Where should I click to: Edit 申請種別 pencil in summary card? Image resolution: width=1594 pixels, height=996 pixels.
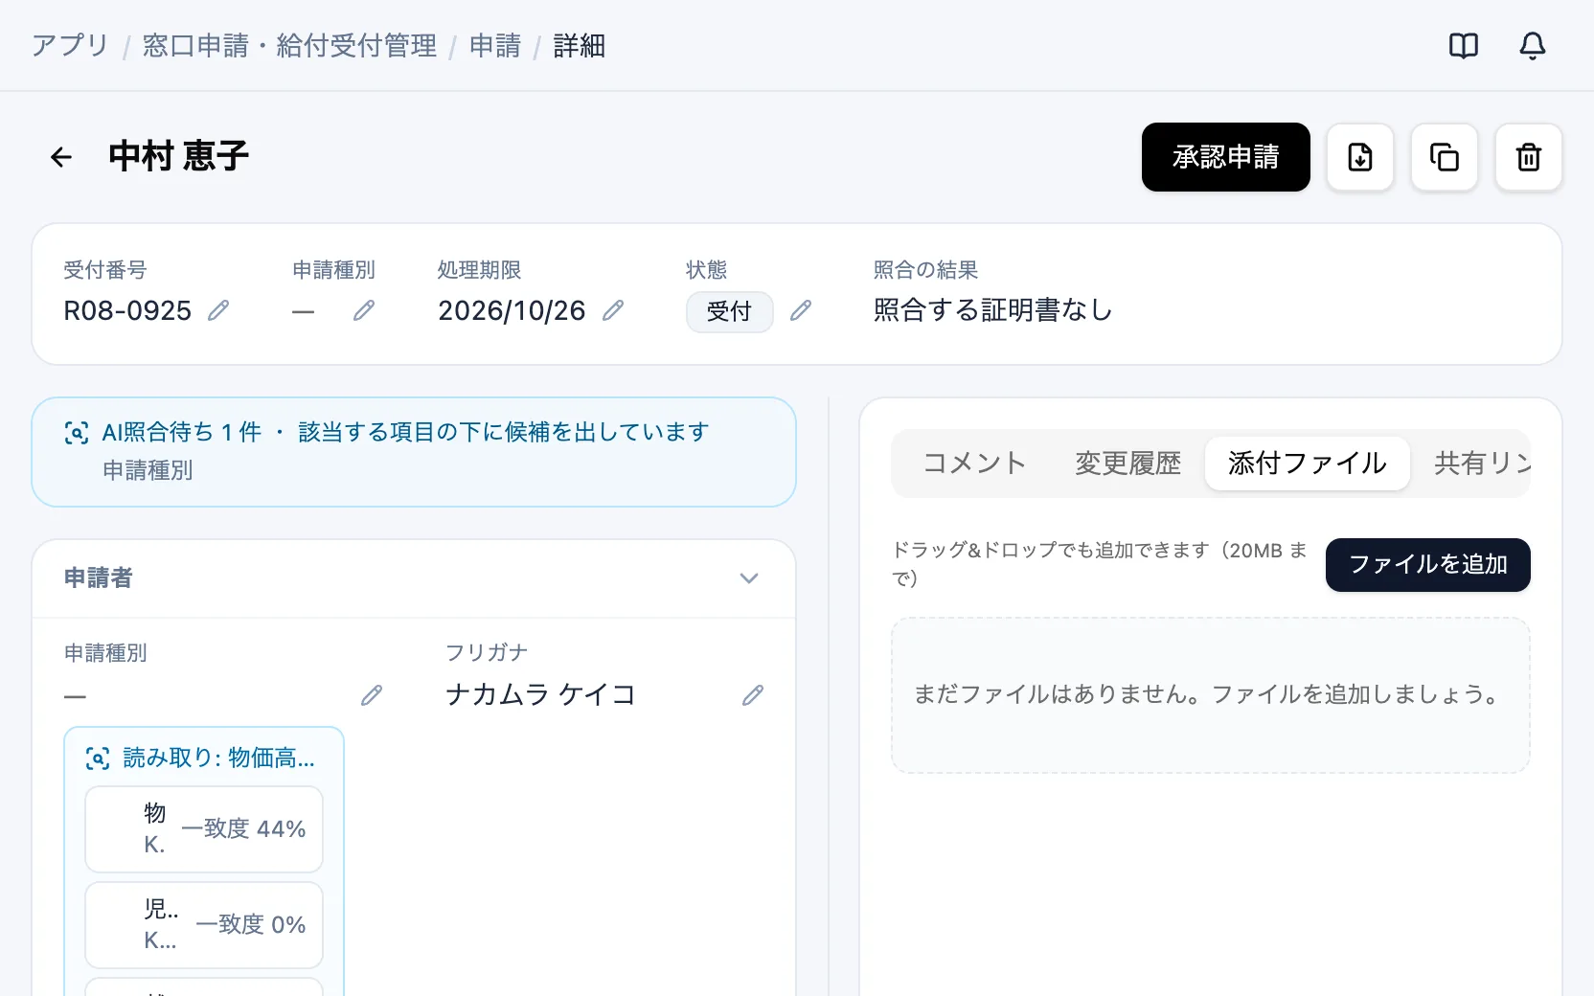363,310
